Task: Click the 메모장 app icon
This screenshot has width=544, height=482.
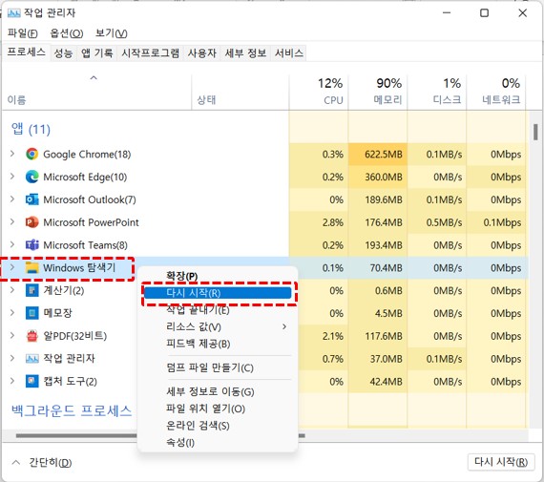Action: pyautogui.click(x=31, y=313)
